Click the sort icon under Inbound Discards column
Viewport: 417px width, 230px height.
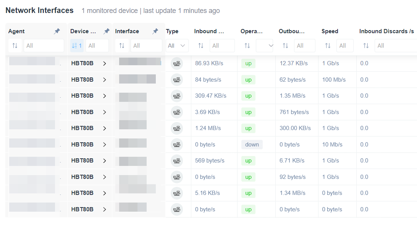[366, 45]
